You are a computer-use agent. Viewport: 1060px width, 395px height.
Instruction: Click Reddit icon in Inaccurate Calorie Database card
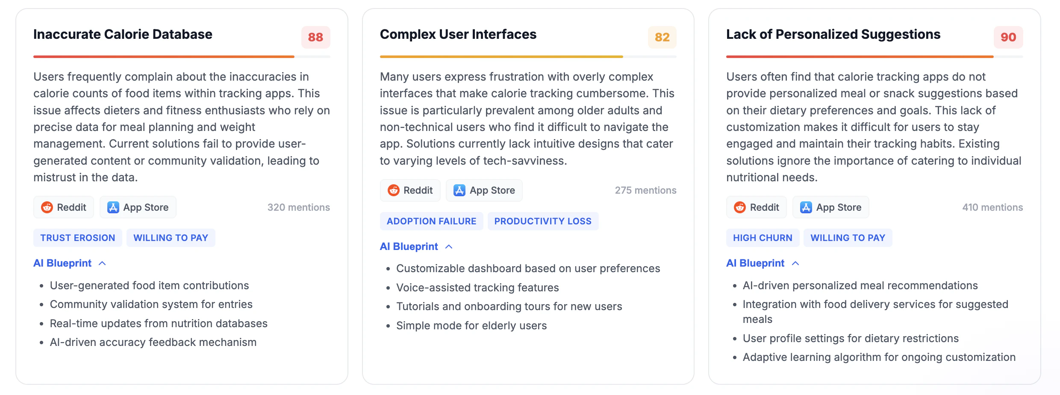(x=47, y=207)
